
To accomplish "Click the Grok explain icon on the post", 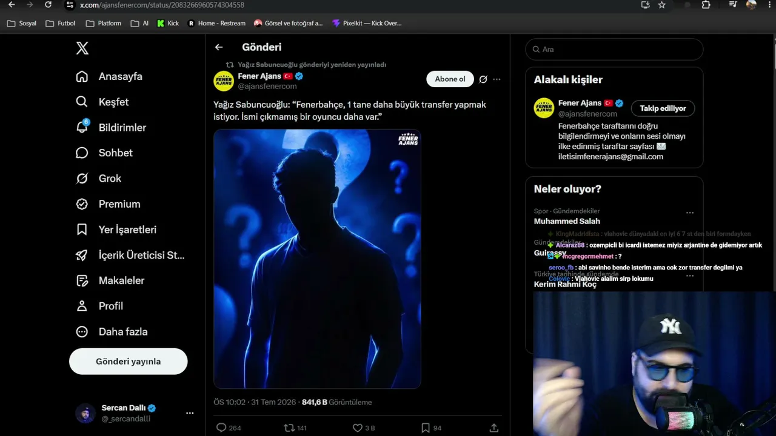I will pyautogui.click(x=483, y=79).
